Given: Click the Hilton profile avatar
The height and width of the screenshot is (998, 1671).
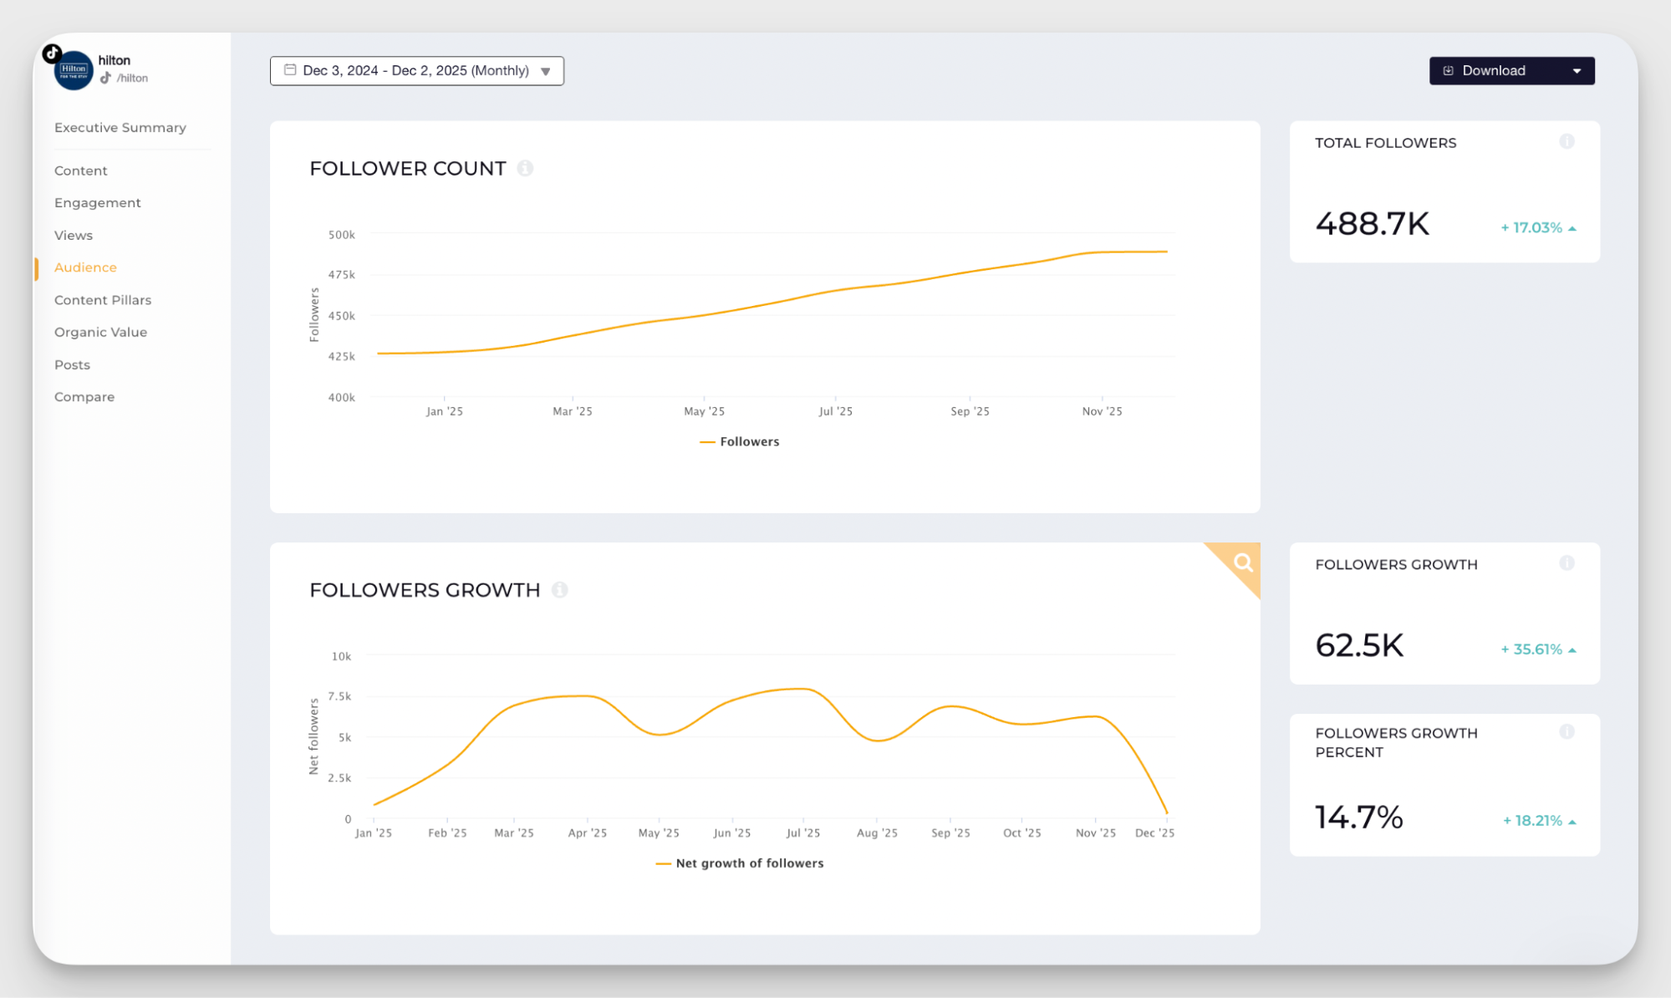Looking at the screenshot, I should [x=72, y=69].
